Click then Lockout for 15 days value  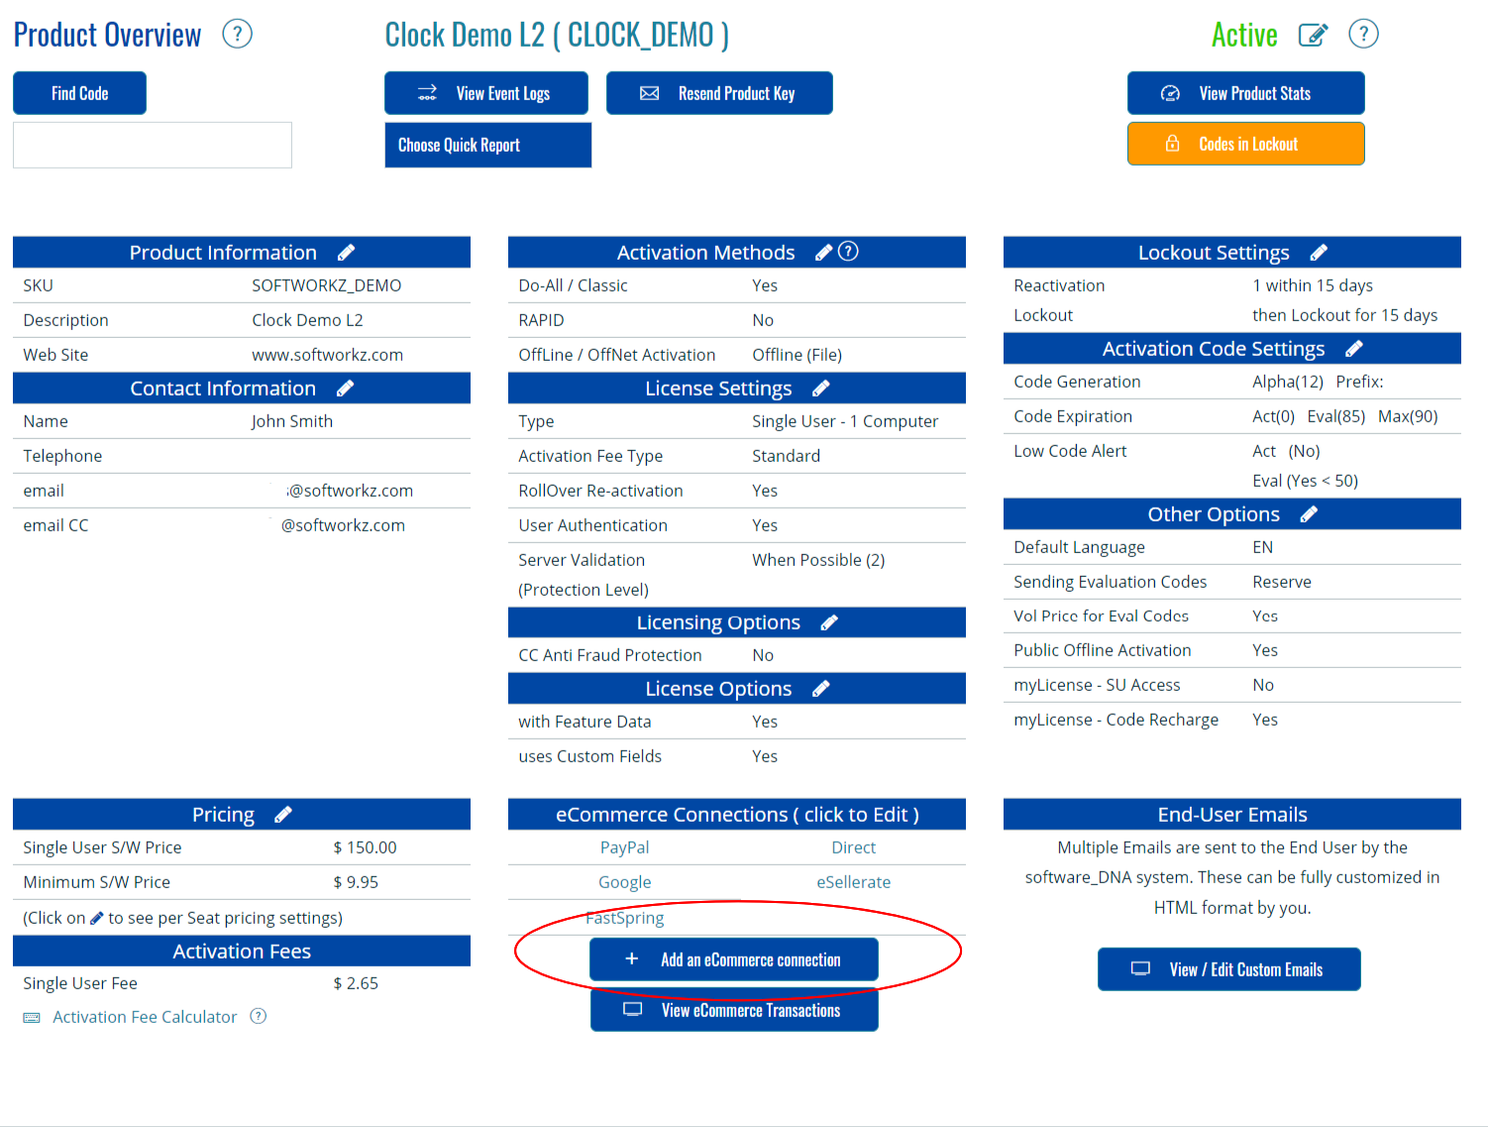click(1345, 315)
